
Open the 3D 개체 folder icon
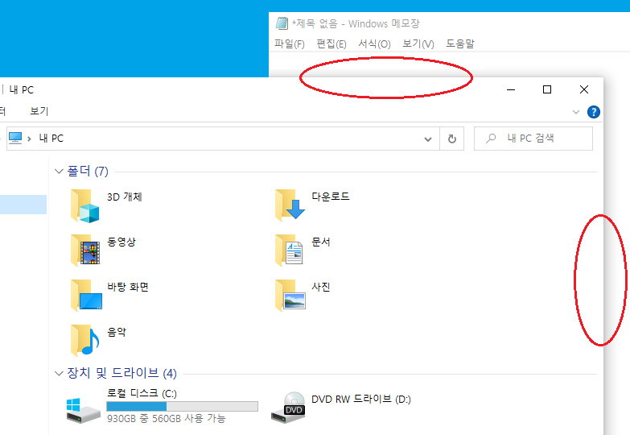84,206
